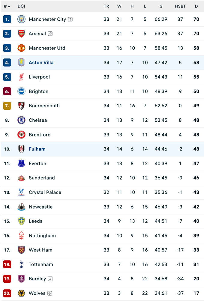Image resolution: width=204 pixels, height=301 pixels.
Task: Click the Chelsea club crest
Action: (21, 120)
